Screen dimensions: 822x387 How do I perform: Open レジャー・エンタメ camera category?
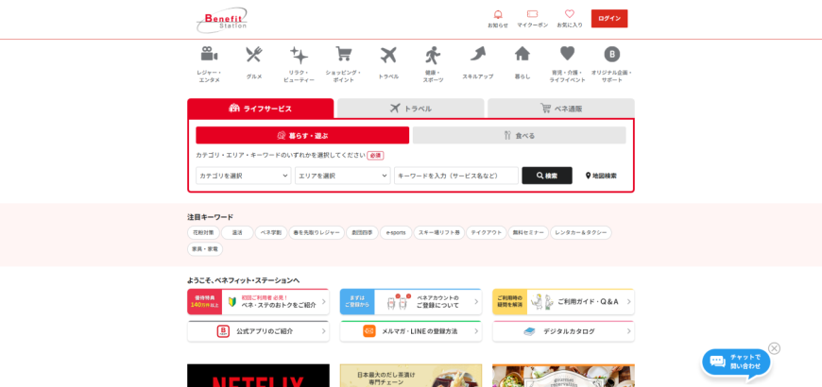point(209,64)
